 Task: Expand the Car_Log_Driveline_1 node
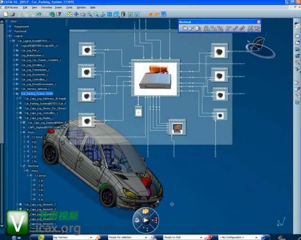pos(15,65)
